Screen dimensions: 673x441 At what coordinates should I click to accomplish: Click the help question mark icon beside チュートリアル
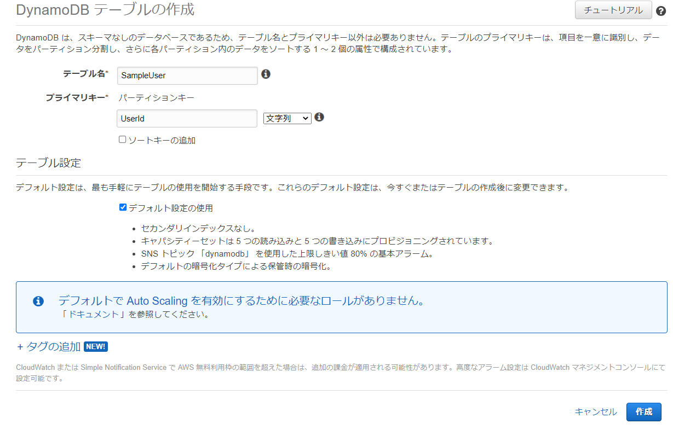pyautogui.click(x=661, y=11)
